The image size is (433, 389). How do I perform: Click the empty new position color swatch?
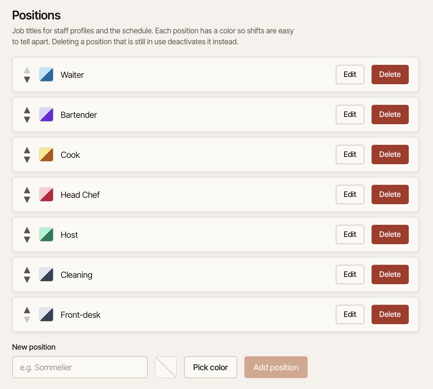click(x=166, y=367)
